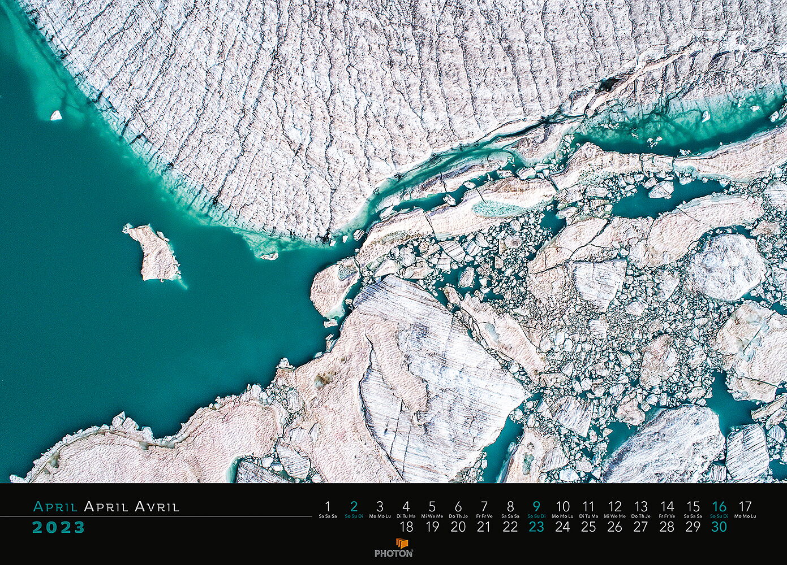787x565 pixels.
Task: Click the round ice floe at right
Action: click(x=725, y=267)
